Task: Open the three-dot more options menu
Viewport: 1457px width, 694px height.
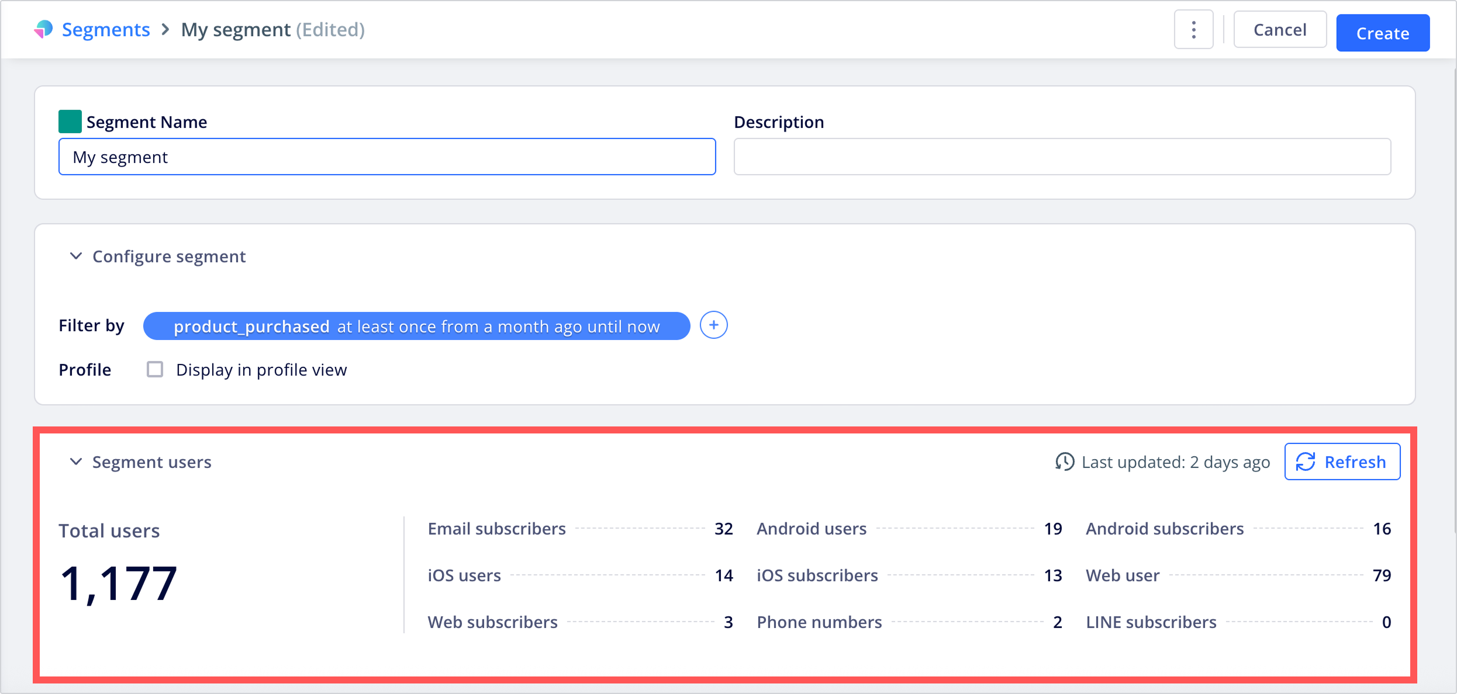Action: (x=1193, y=30)
